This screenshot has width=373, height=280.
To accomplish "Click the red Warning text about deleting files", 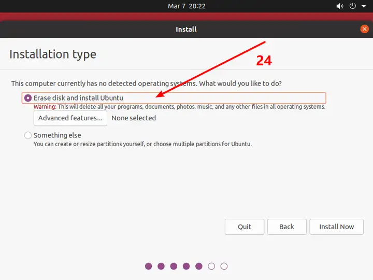I will [179, 107].
